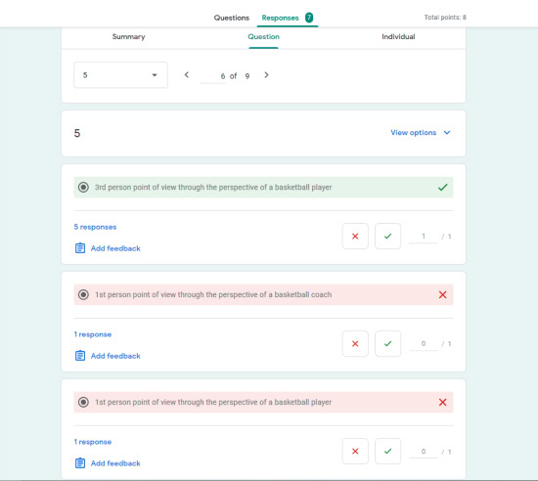
Task: Mark basketball coach answer as incorrect
Action: tap(355, 343)
